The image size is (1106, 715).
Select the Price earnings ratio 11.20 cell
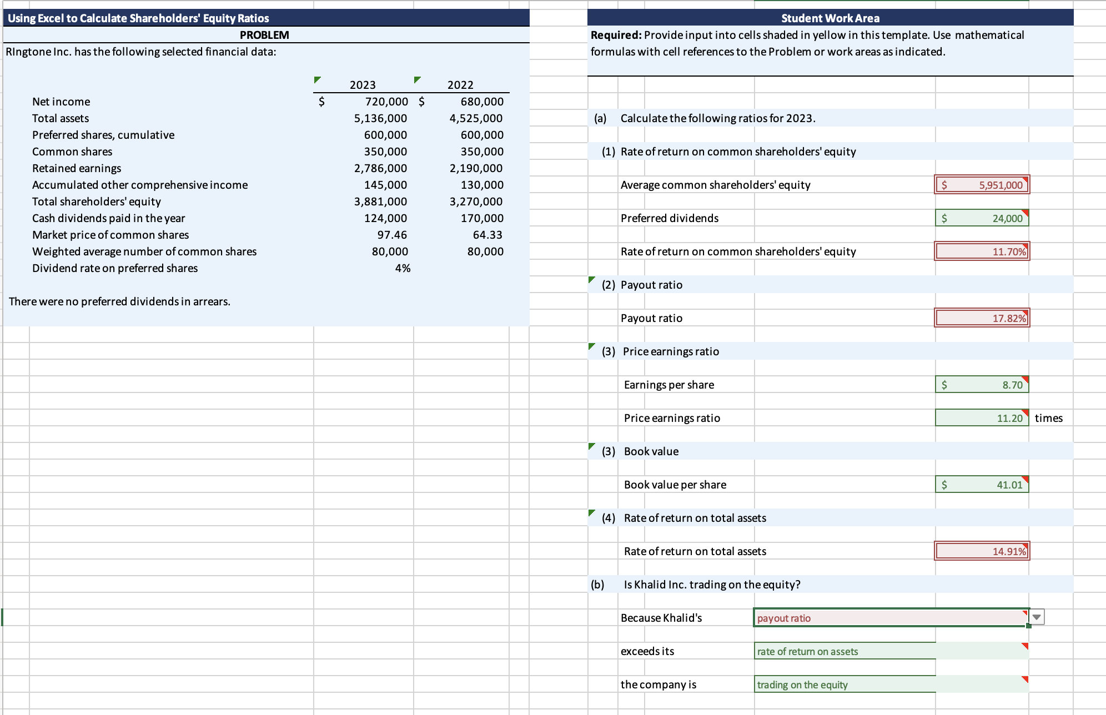click(982, 418)
